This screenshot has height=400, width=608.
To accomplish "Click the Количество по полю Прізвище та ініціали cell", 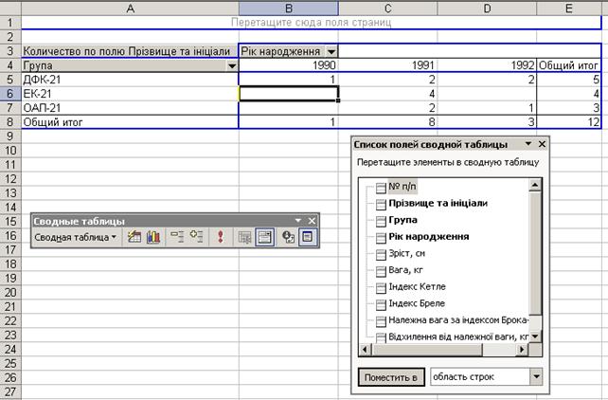I will point(130,51).
